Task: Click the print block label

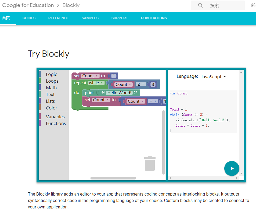Action: [x=89, y=93]
